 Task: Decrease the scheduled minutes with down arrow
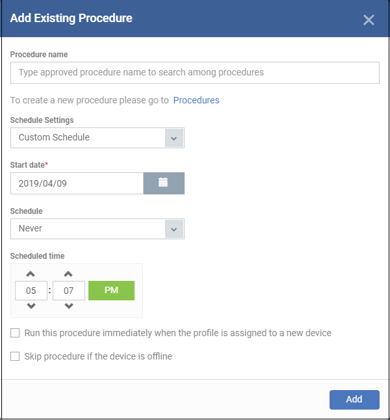(x=69, y=306)
